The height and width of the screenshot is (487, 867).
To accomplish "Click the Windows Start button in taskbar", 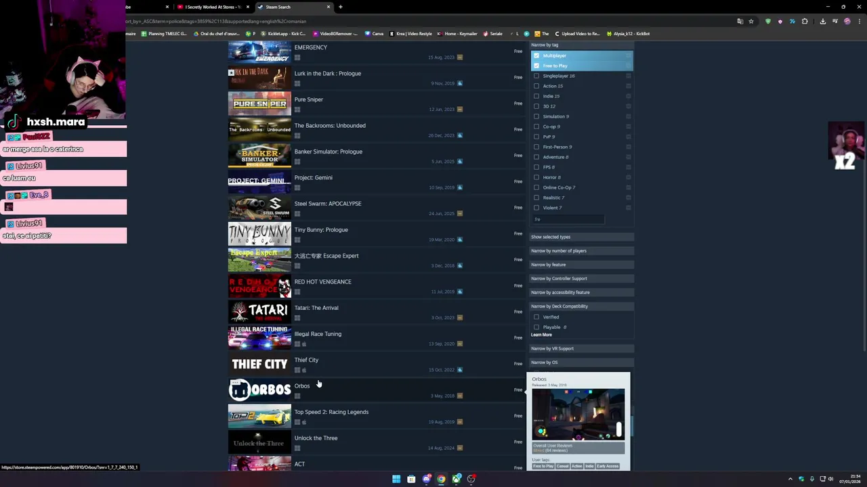I will [396, 479].
